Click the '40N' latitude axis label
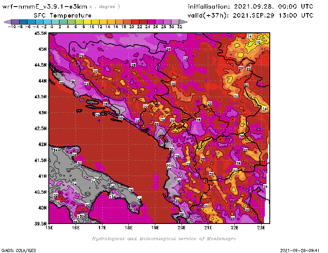 coord(42,208)
